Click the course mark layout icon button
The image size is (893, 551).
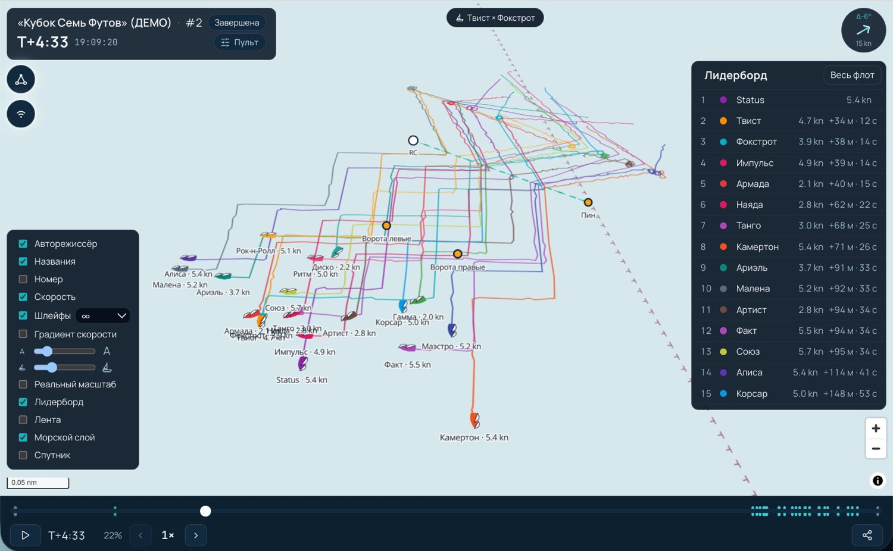[21, 80]
